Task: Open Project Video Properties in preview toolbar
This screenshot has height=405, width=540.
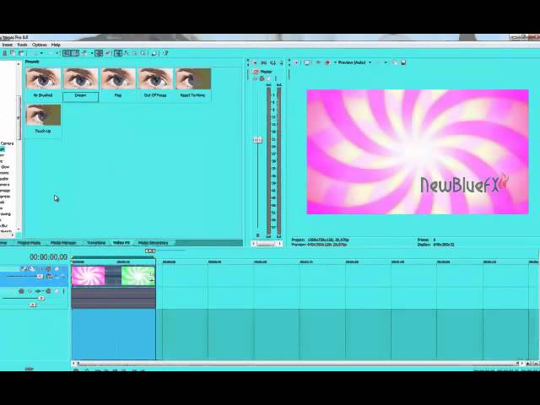Action: click(296, 62)
